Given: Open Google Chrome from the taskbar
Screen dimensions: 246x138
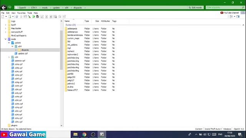Looking at the screenshot, I should coord(84,135).
